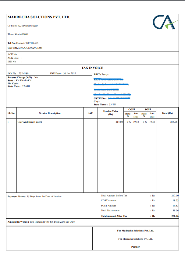Click the Amount In Words line
Image resolution: width=185 pixels, height=261 pixels.
tap(41, 222)
